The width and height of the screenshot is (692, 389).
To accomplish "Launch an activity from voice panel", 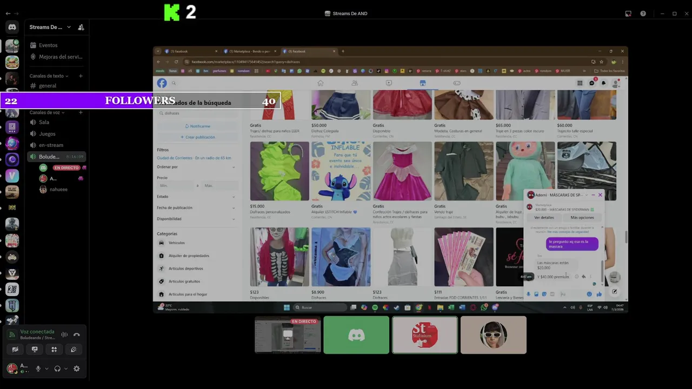I will [x=54, y=350].
